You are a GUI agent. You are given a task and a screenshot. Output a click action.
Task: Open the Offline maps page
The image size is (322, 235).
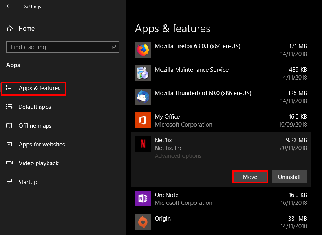[x=35, y=126]
